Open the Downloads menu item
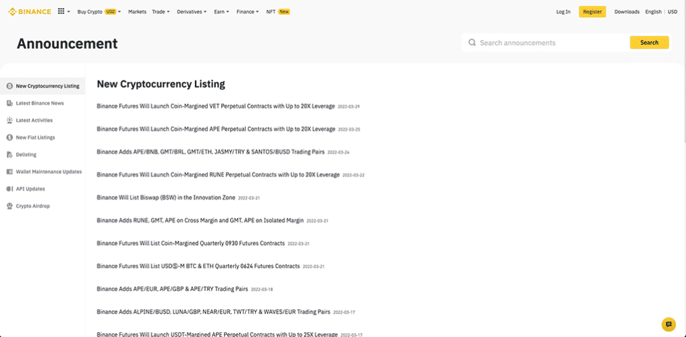Screen dimensions: 686x337 (627, 12)
